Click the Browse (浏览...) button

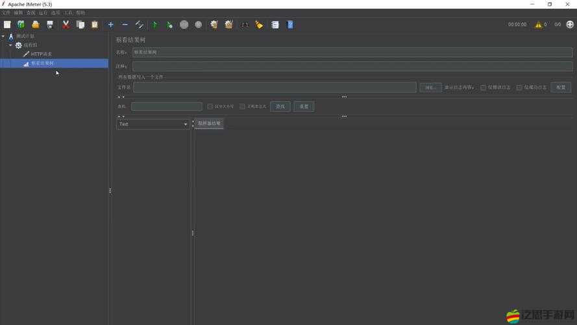pyautogui.click(x=430, y=87)
